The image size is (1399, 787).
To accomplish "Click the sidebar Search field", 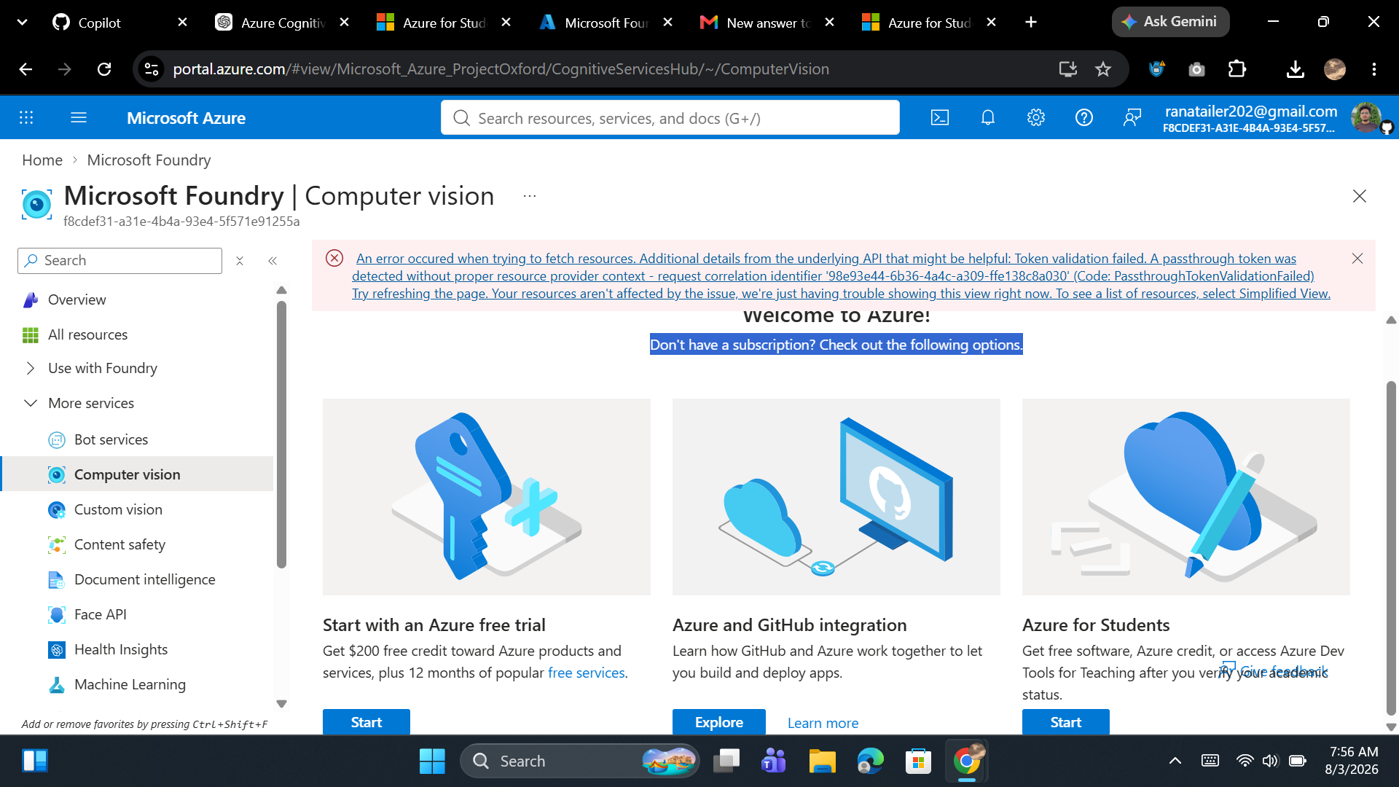I will pyautogui.click(x=119, y=261).
